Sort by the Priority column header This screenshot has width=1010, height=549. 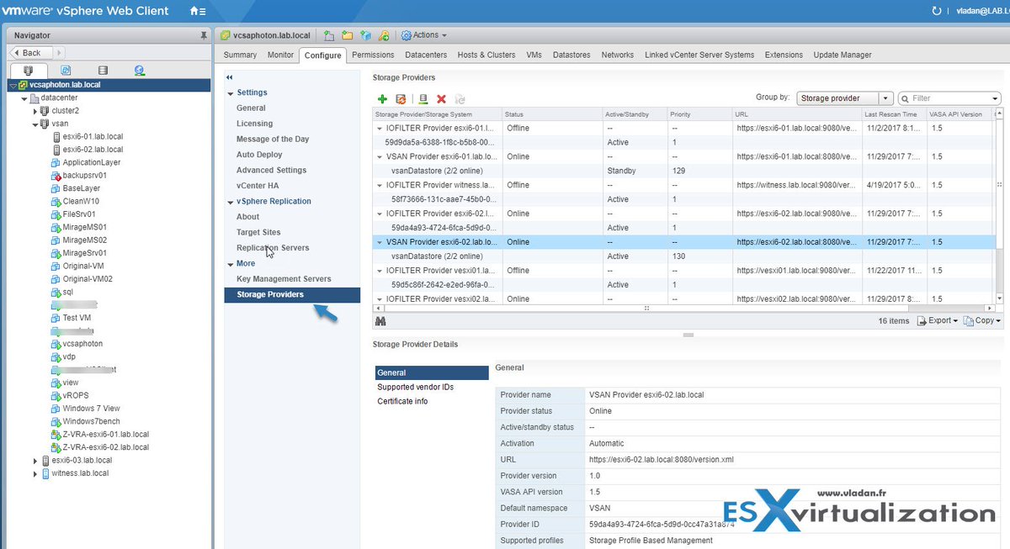(699, 114)
